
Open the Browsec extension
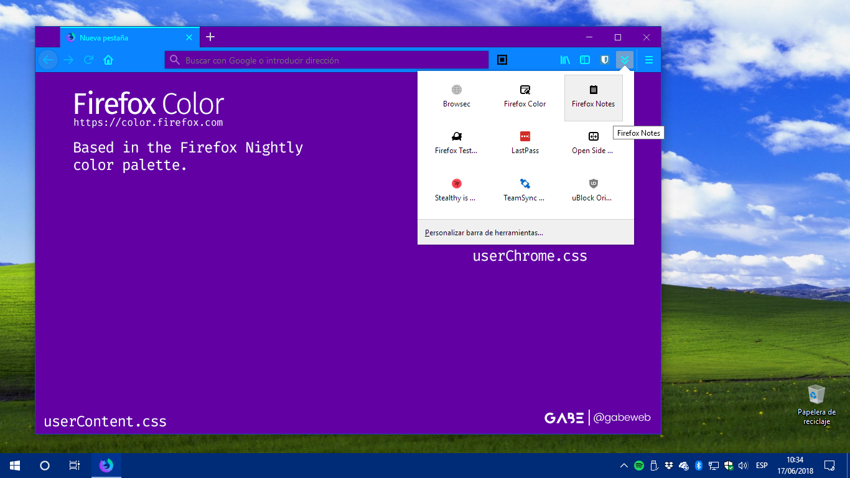[457, 96]
